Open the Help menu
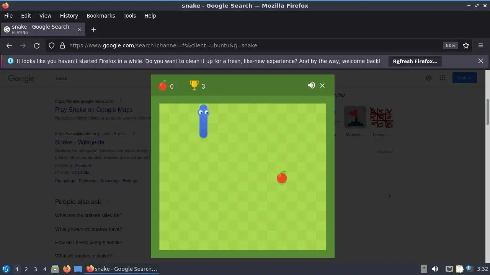 [150, 16]
